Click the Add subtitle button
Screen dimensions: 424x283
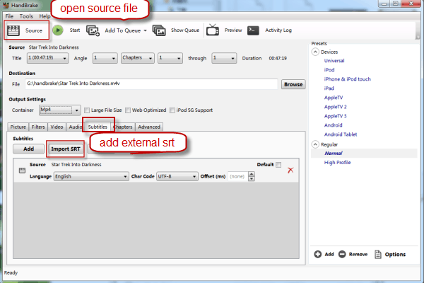tap(29, 149)
